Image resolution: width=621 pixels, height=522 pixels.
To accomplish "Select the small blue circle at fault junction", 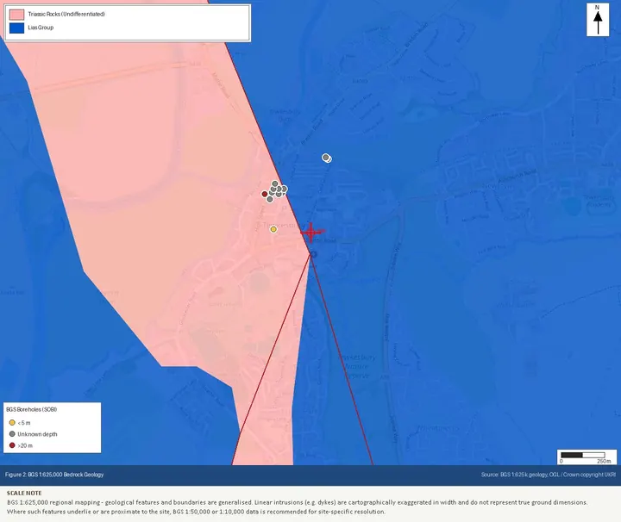I will [x=313, y=254].
